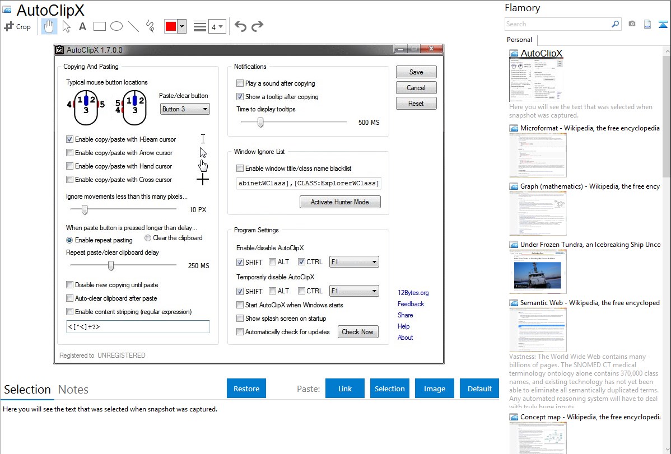Click the icon beside Semantic Web entry

pyautogui.click(x=514, y=303)
